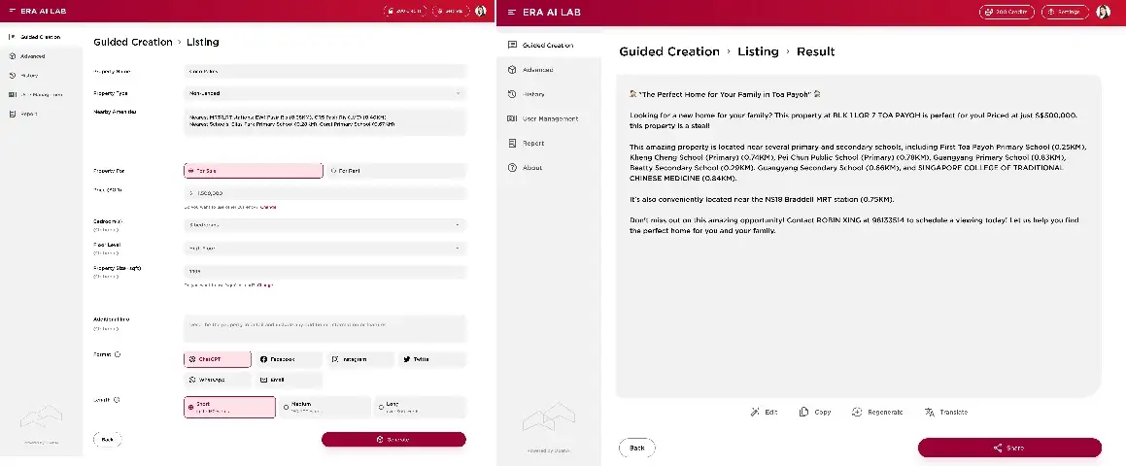1126x466 pixels.
Task: Open the Floor Level dropdown
Action: [x=324, y=248]
